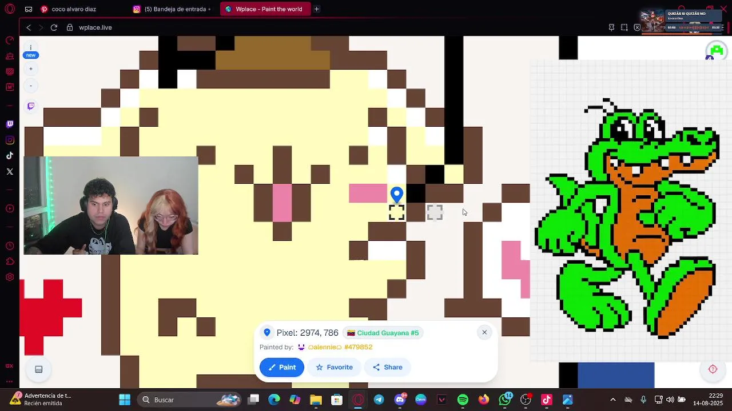Open the Windows Start menu

125,400
